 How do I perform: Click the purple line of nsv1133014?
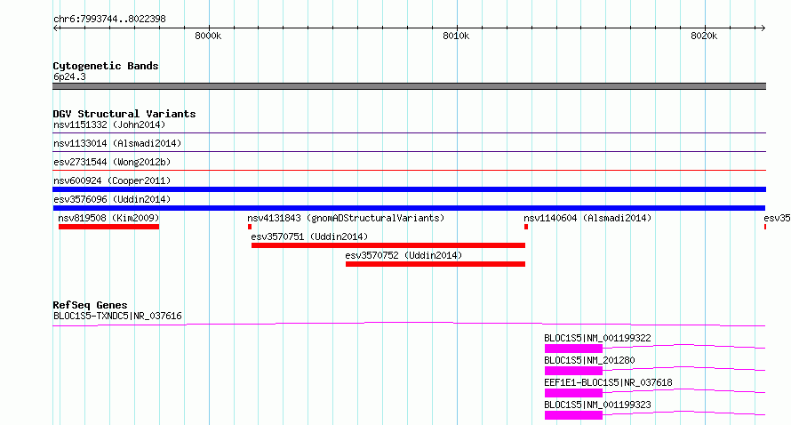point(409,152)
